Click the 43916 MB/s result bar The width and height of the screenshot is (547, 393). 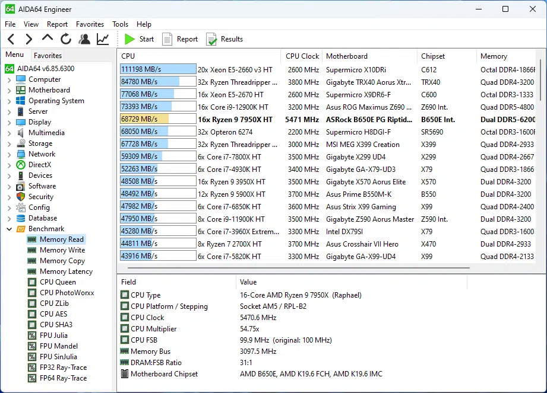158,256
